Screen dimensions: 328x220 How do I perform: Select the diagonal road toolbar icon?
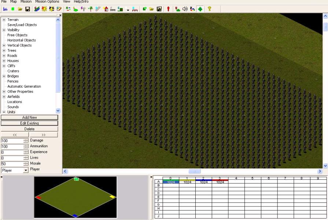coord(98,9)
